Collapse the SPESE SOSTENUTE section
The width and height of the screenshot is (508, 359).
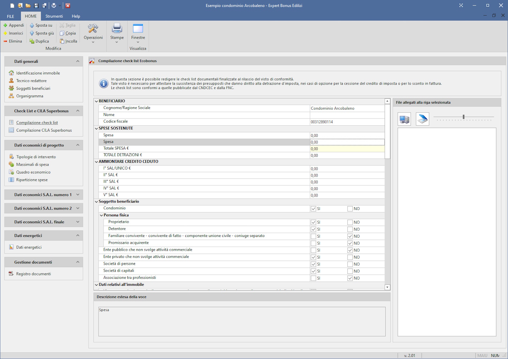click(x=96, y=128)
